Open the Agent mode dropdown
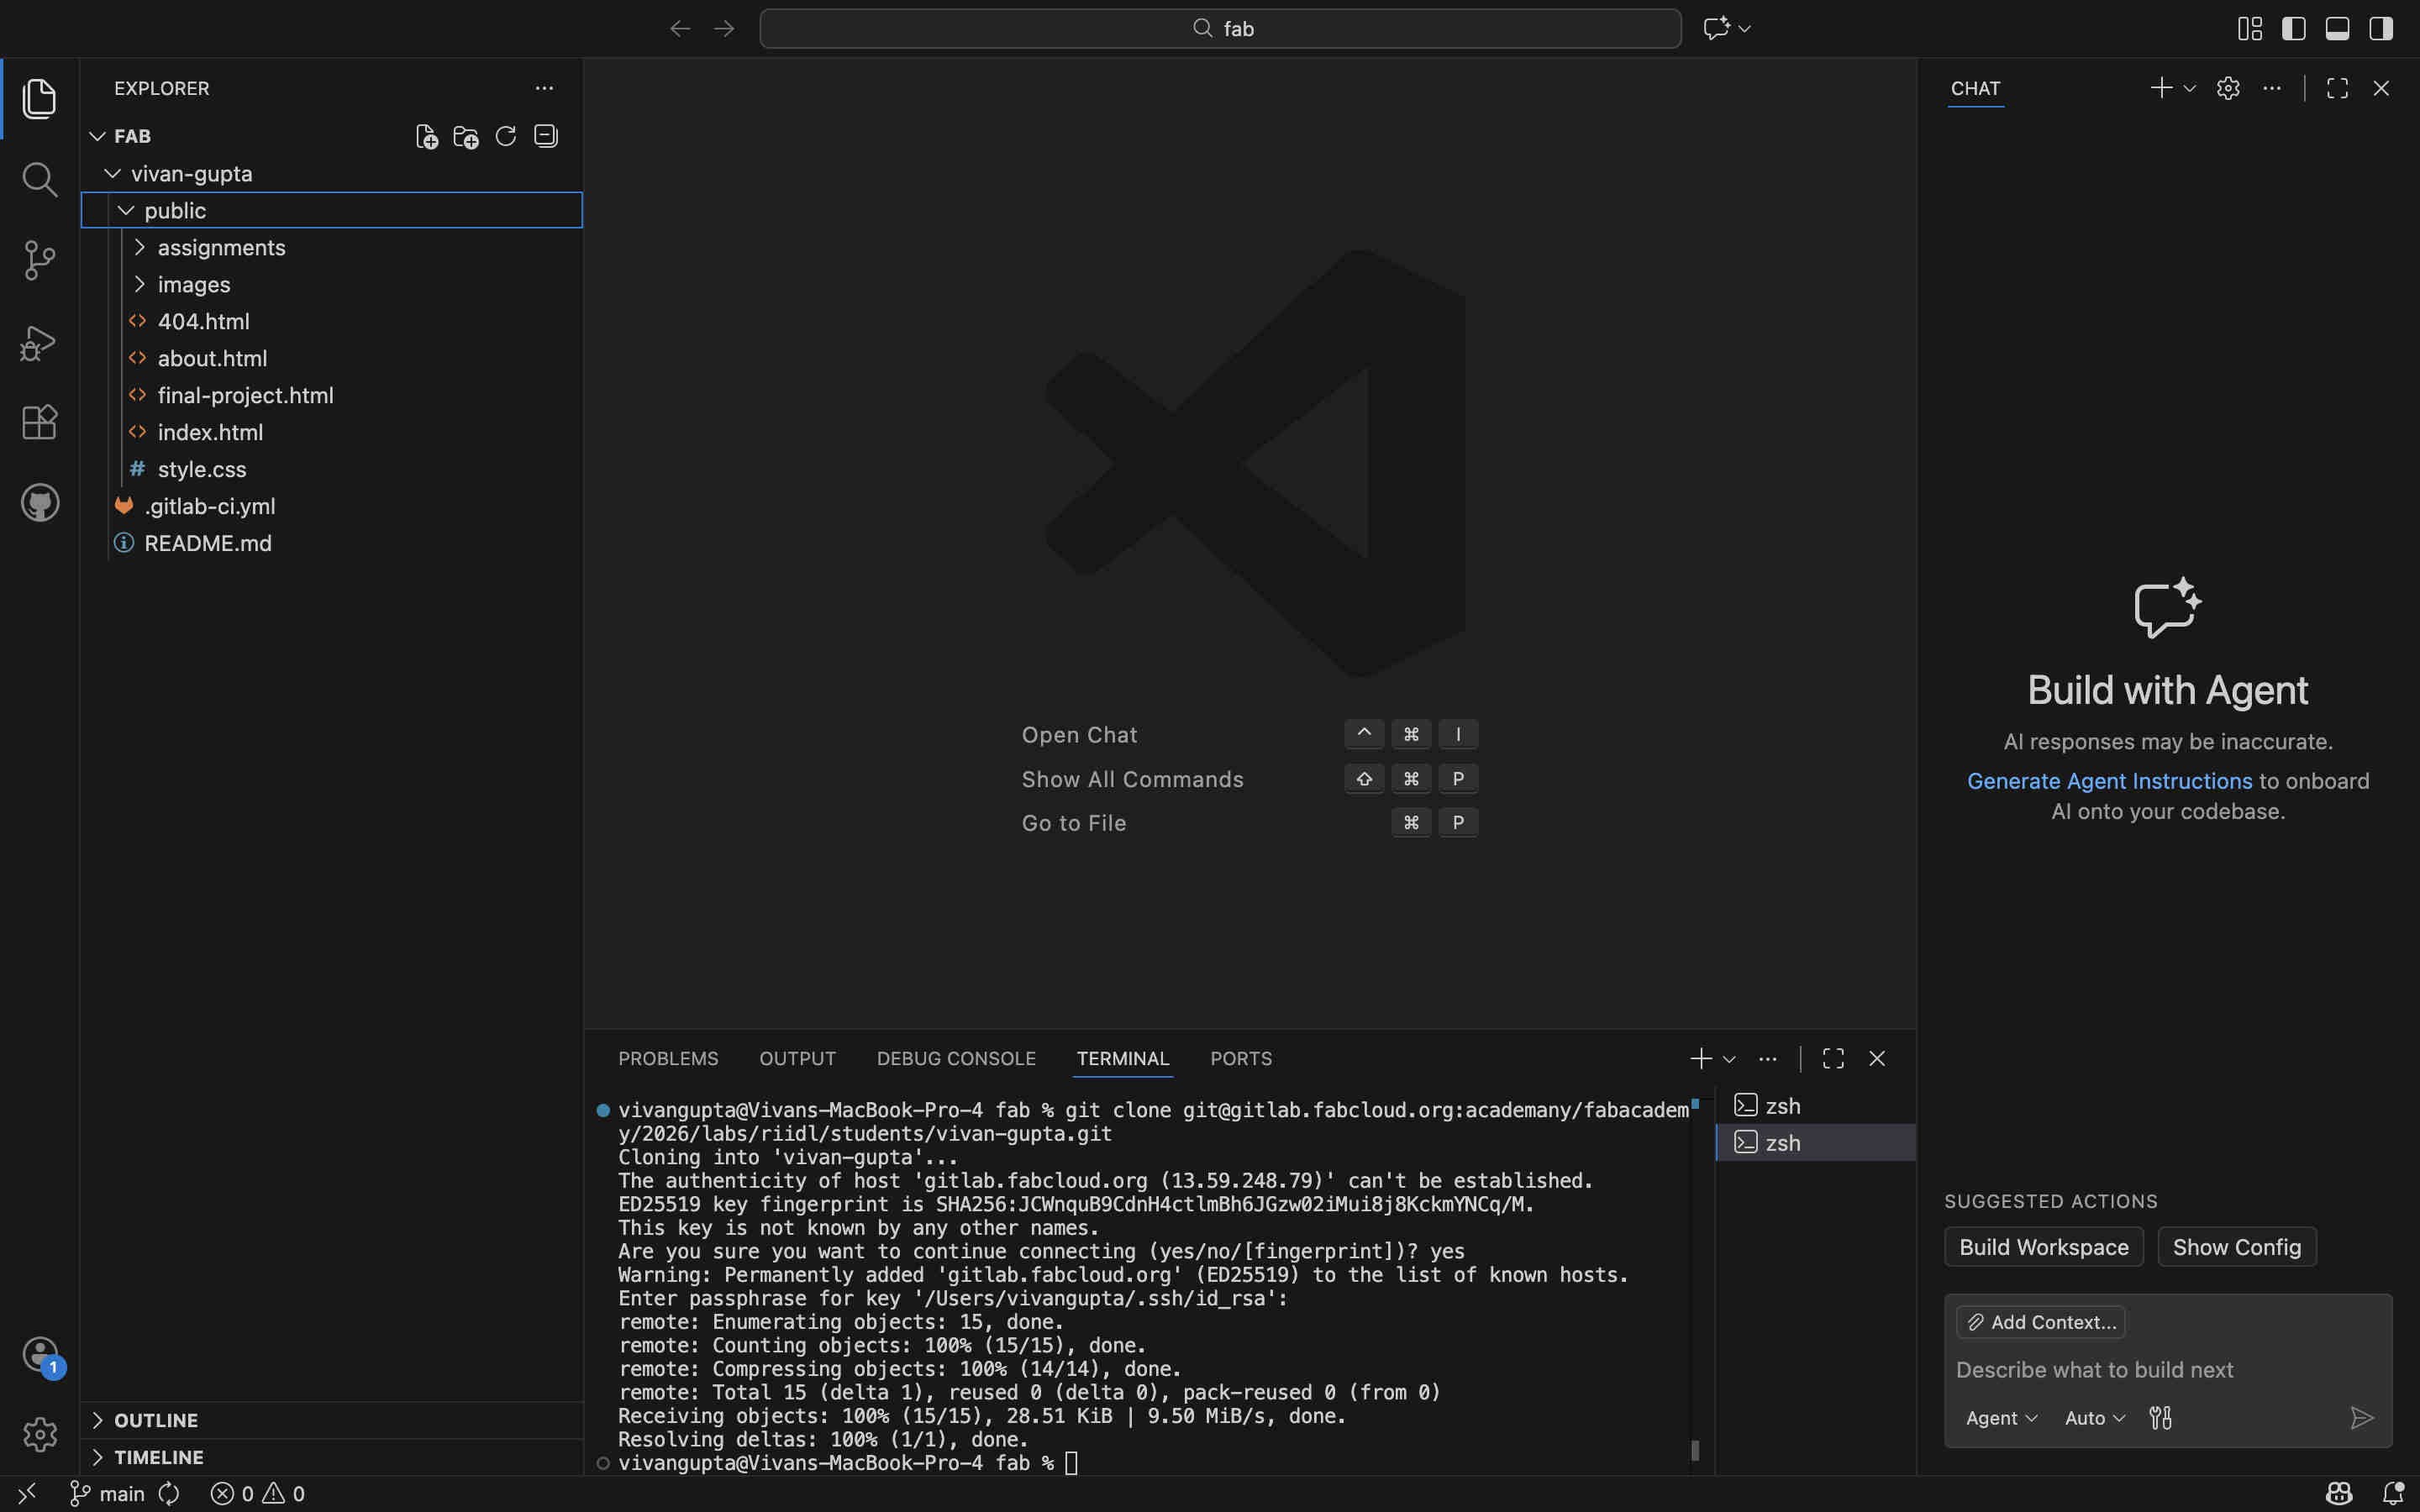Image resolution: width=2420 pixels, height=1512 pixels. pyautogui.click(x=2000, y=1418)
